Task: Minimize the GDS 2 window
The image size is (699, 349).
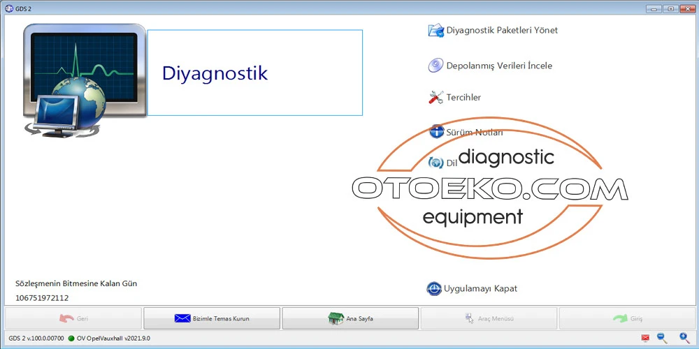Action: [x=654, y=8]
